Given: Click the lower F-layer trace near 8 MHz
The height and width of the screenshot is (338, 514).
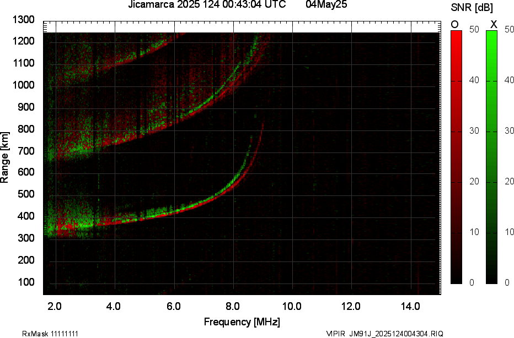Looking at the screenshot, I should coord(234,182).
